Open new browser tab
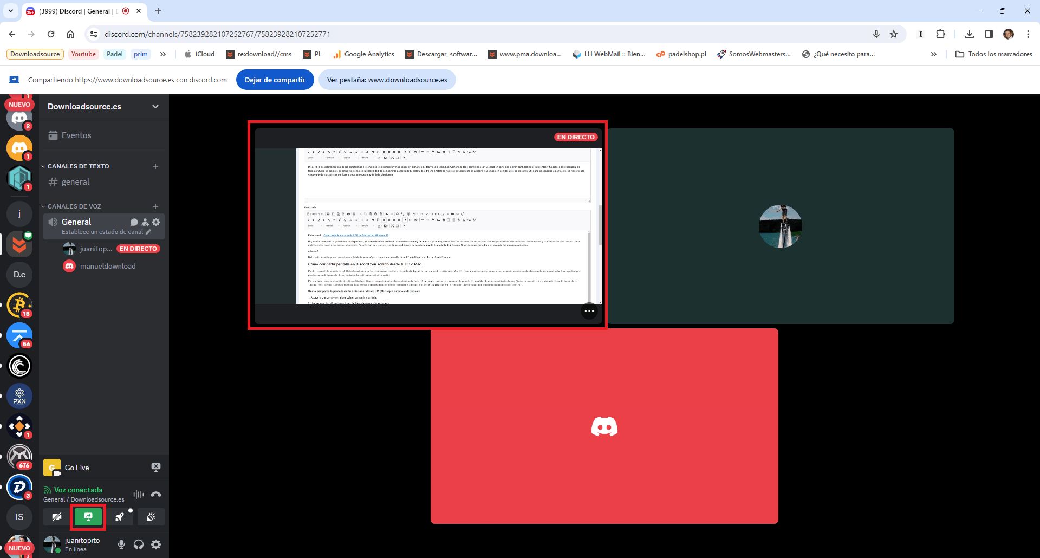Viewport: 1040px width, 558px height. pos(158,11)
